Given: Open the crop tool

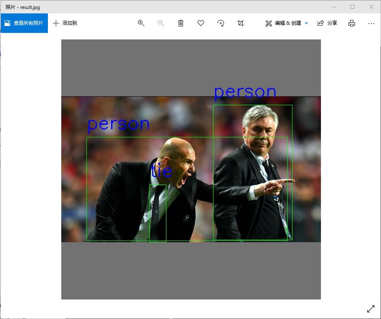Looking at the screenshot, I should 241,23.
